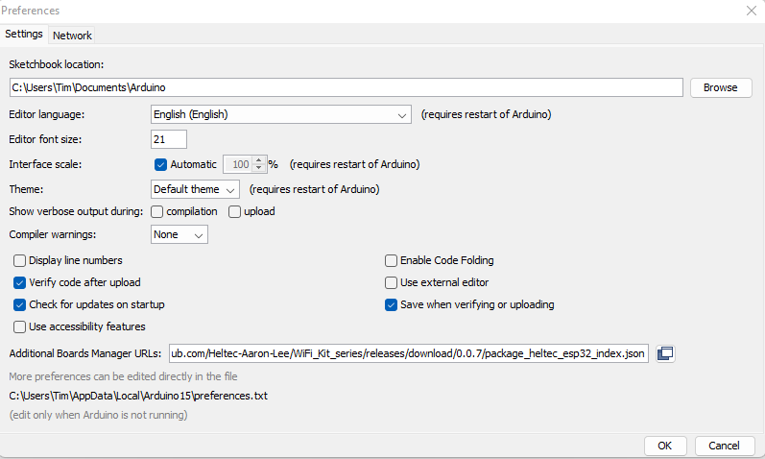Toggle verbose output during compilation

click(156, 211)
